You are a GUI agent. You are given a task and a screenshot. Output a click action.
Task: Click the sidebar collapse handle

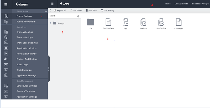point(49,69)
